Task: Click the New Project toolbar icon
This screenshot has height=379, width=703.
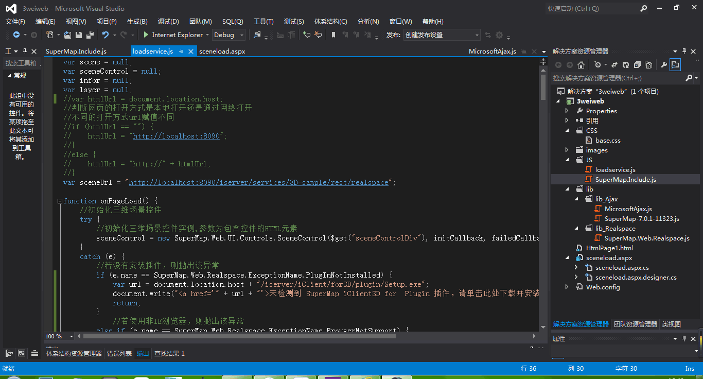Action: (x=50, y=35)
